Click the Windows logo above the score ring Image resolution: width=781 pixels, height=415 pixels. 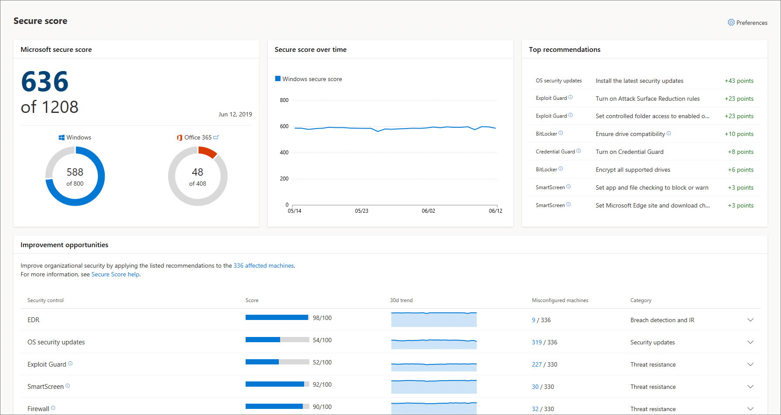(x=61, y=137)
